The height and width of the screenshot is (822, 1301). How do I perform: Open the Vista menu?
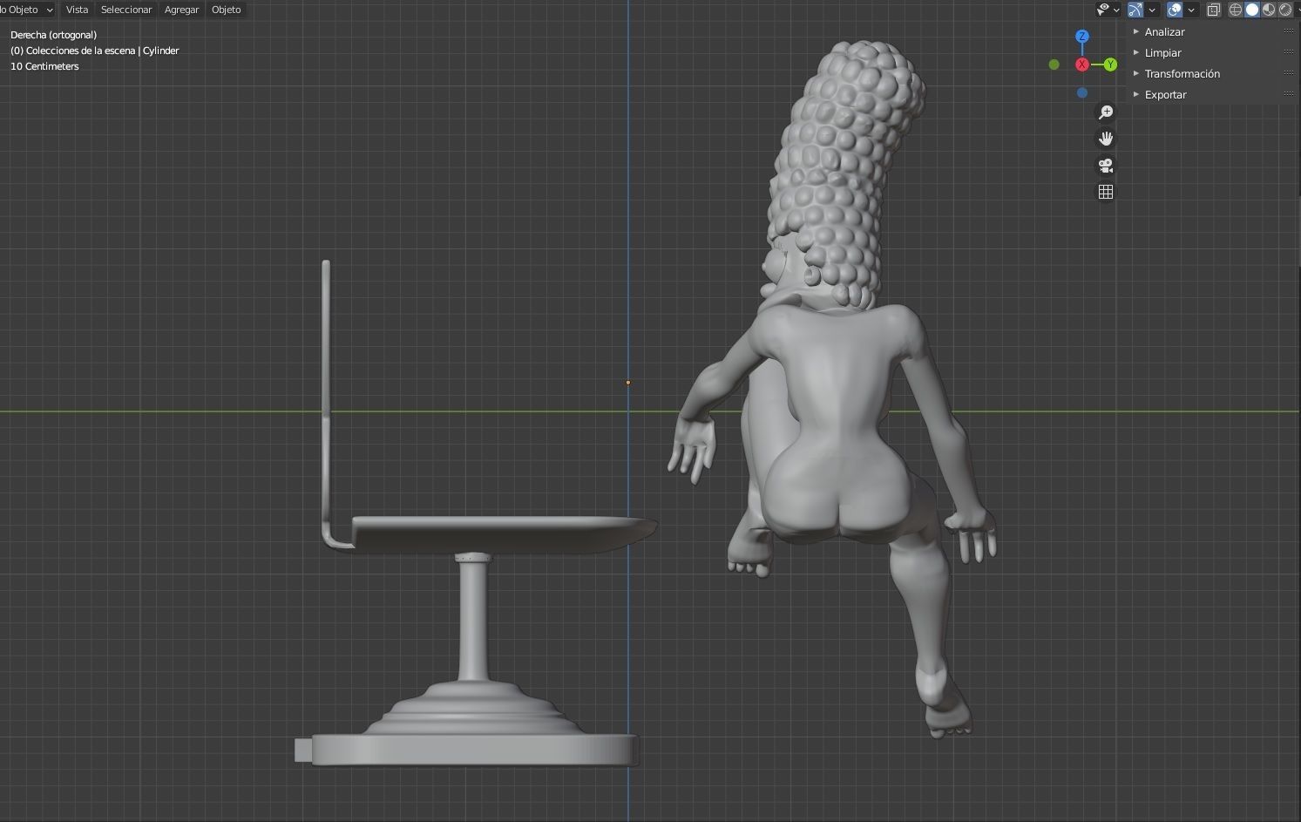[77, 10]
